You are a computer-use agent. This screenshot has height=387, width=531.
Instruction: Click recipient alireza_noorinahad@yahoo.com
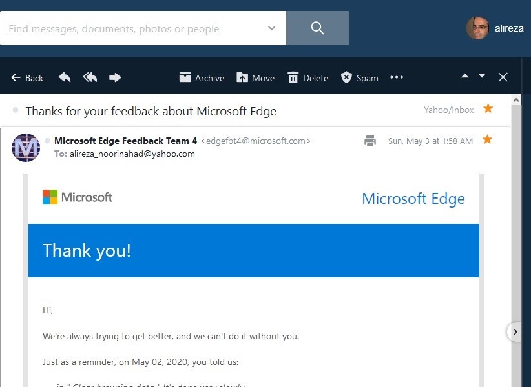click(132, 154)
